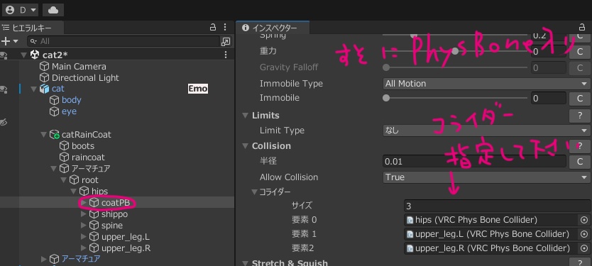Click the C button for radius
Screen dimensions: 592x266
click(x=580, y=162)
